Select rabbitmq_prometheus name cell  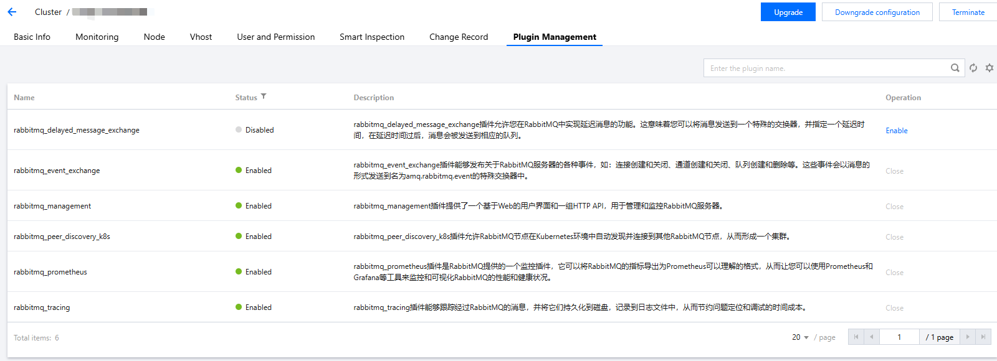pyautogui.click(x=50, y=272)
